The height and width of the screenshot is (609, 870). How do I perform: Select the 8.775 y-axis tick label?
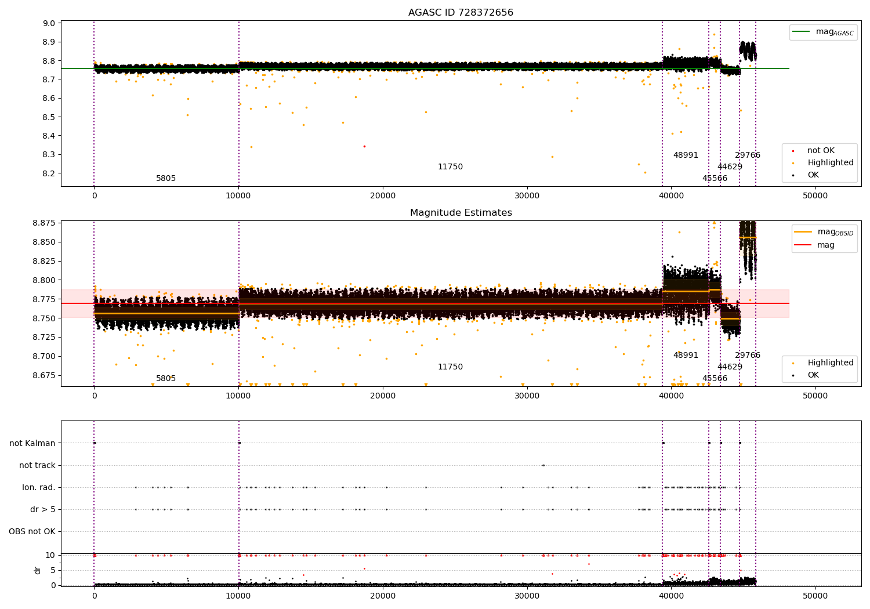click(44, 299)
